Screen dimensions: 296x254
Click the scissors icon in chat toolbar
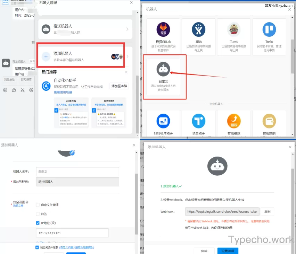coord(23,90)
